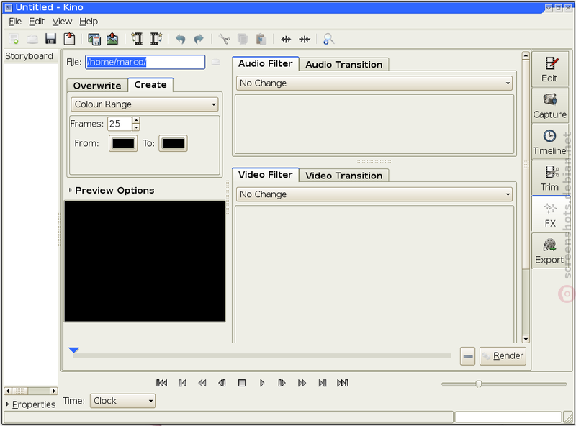The height and width of the screenshot is (426, 576).
Task: Select the Video Filter tab
Action: tap(266, 174)
